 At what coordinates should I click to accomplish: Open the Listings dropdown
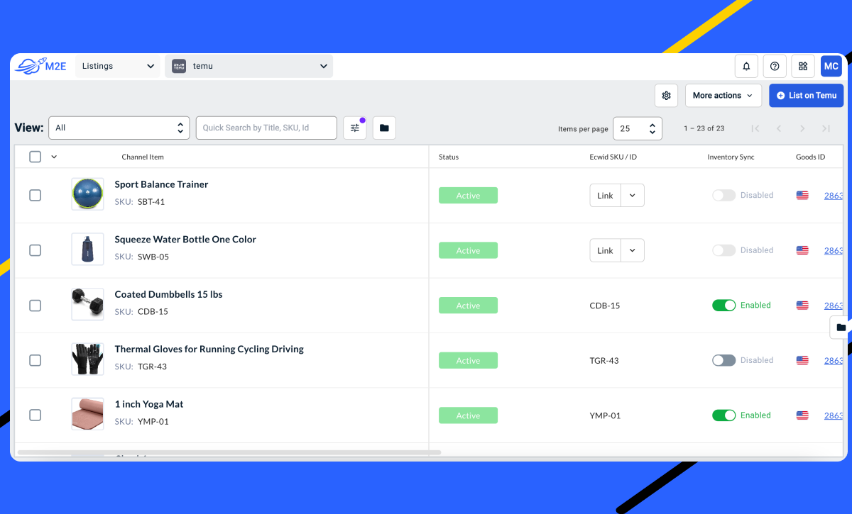pos(118,66)
